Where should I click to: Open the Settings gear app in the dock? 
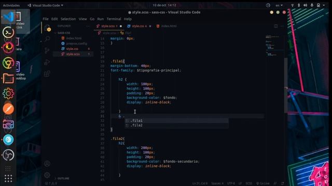pyautogui.click(x=8, y=94)
